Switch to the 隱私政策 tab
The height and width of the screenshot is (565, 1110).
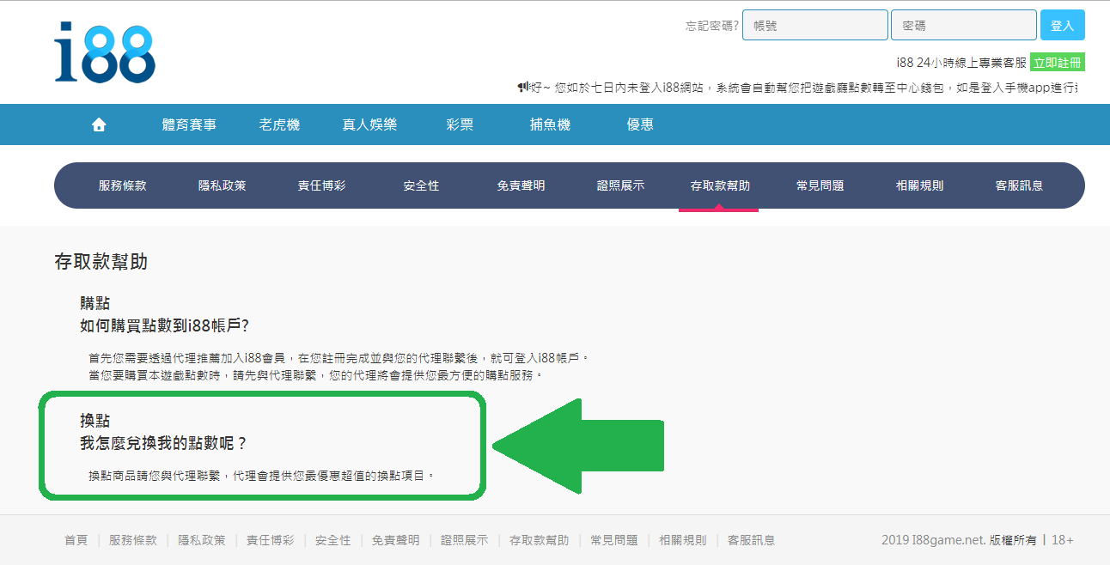pyautogui.click(x=222, y=185)
